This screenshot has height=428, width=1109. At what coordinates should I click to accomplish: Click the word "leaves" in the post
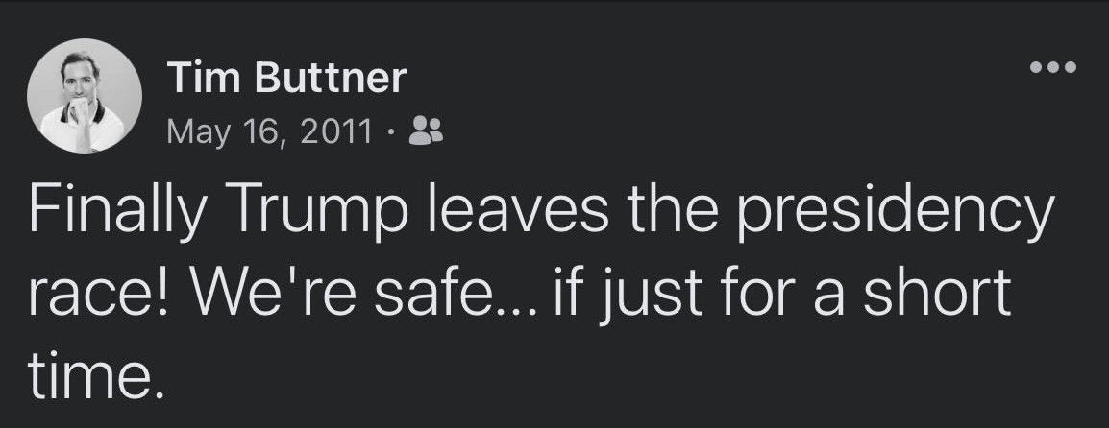coord(517,209)
